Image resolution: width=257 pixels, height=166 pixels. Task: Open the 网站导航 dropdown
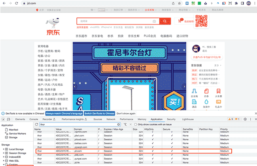tap(184, 10)
